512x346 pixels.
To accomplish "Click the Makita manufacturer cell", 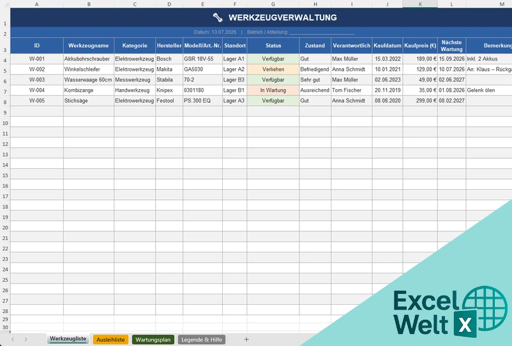I will tap(169, 69).
